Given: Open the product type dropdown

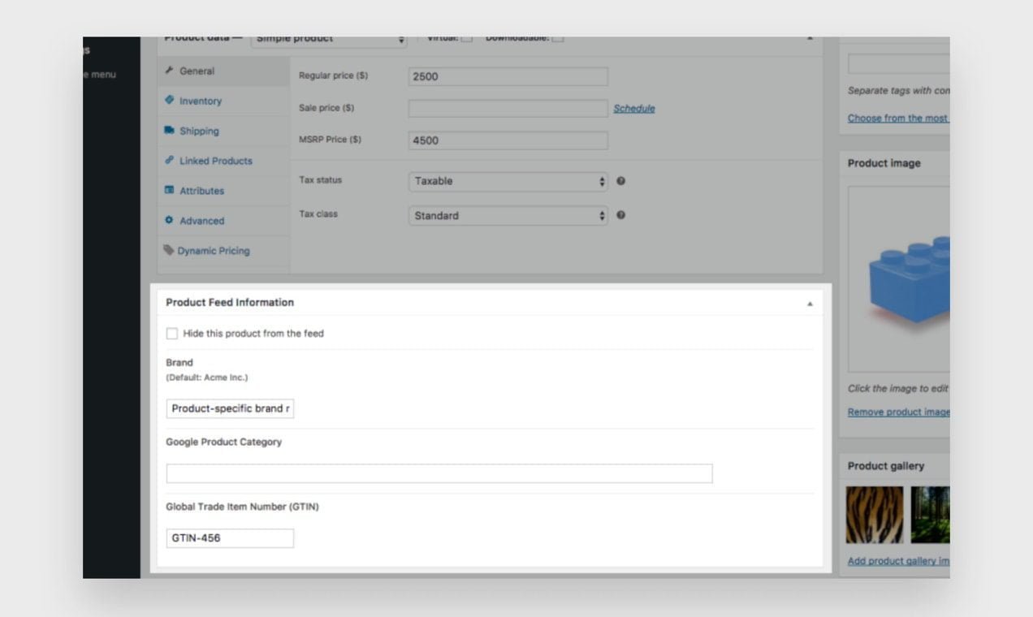Looking at the screenshot, I should pos(329,40).
